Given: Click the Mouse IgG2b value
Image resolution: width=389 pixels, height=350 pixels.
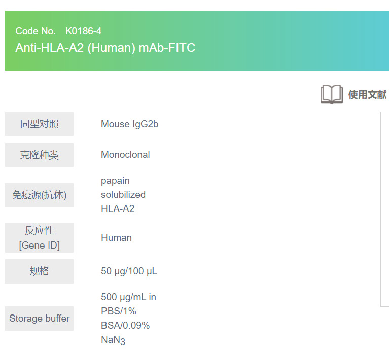Looking at the screenshot, I should tap(129, 124).
